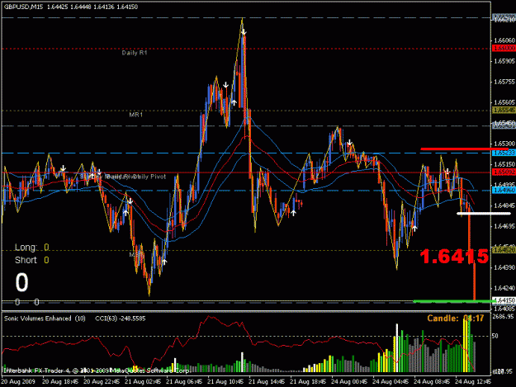Select the thick white horizontal line segment
Screen dimensions: 516x387
(484, 214)
